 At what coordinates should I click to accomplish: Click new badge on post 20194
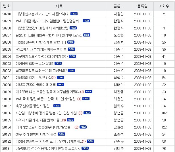click(83, 127)
